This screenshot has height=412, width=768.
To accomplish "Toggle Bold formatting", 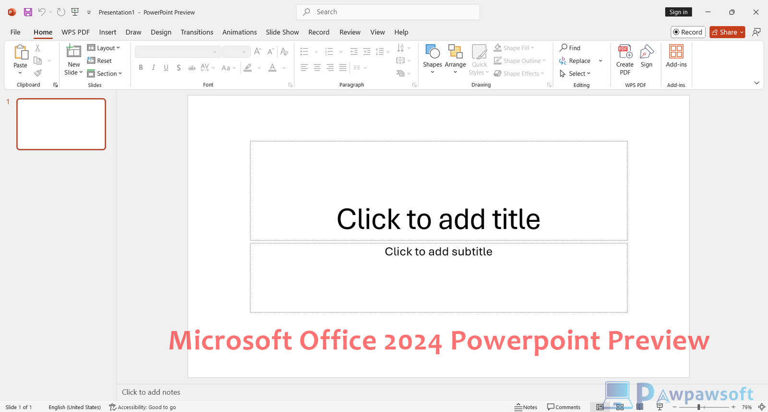I will click(x=141, y=68).
